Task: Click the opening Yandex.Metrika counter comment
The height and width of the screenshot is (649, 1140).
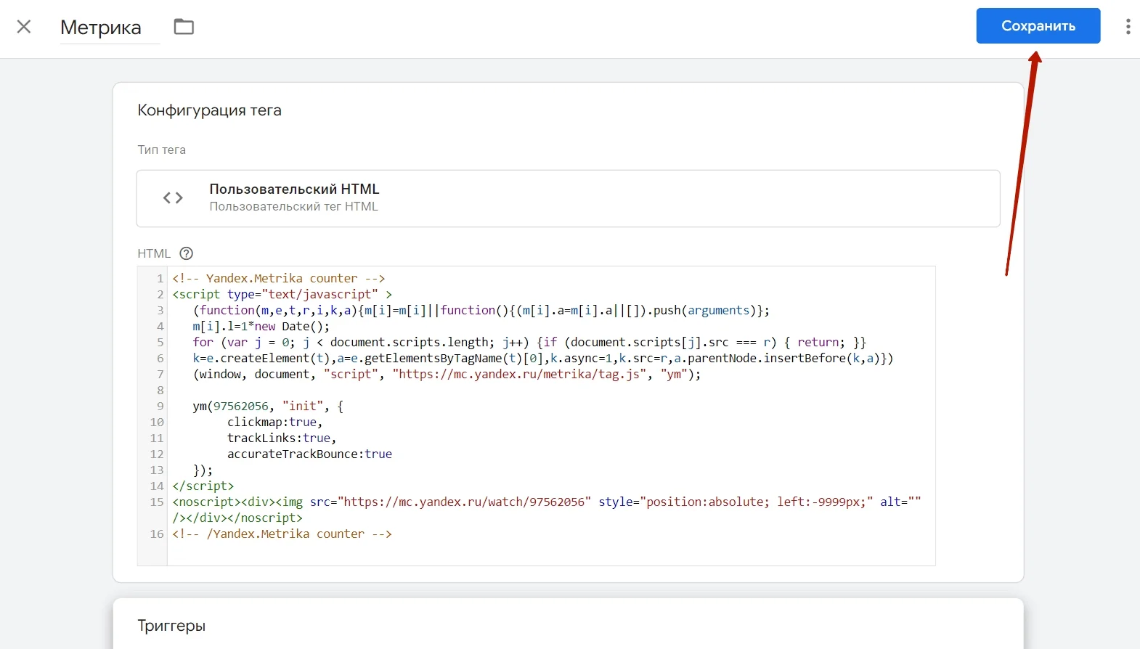Action: click(x=278, y=279)
